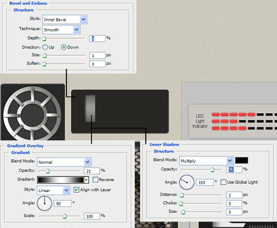This screenshot has width=277, height=228.
Task: Click the LED Light Indicator label
Action: tap(200, 121)
